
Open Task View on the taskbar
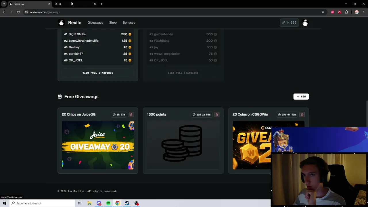[80, 203]
